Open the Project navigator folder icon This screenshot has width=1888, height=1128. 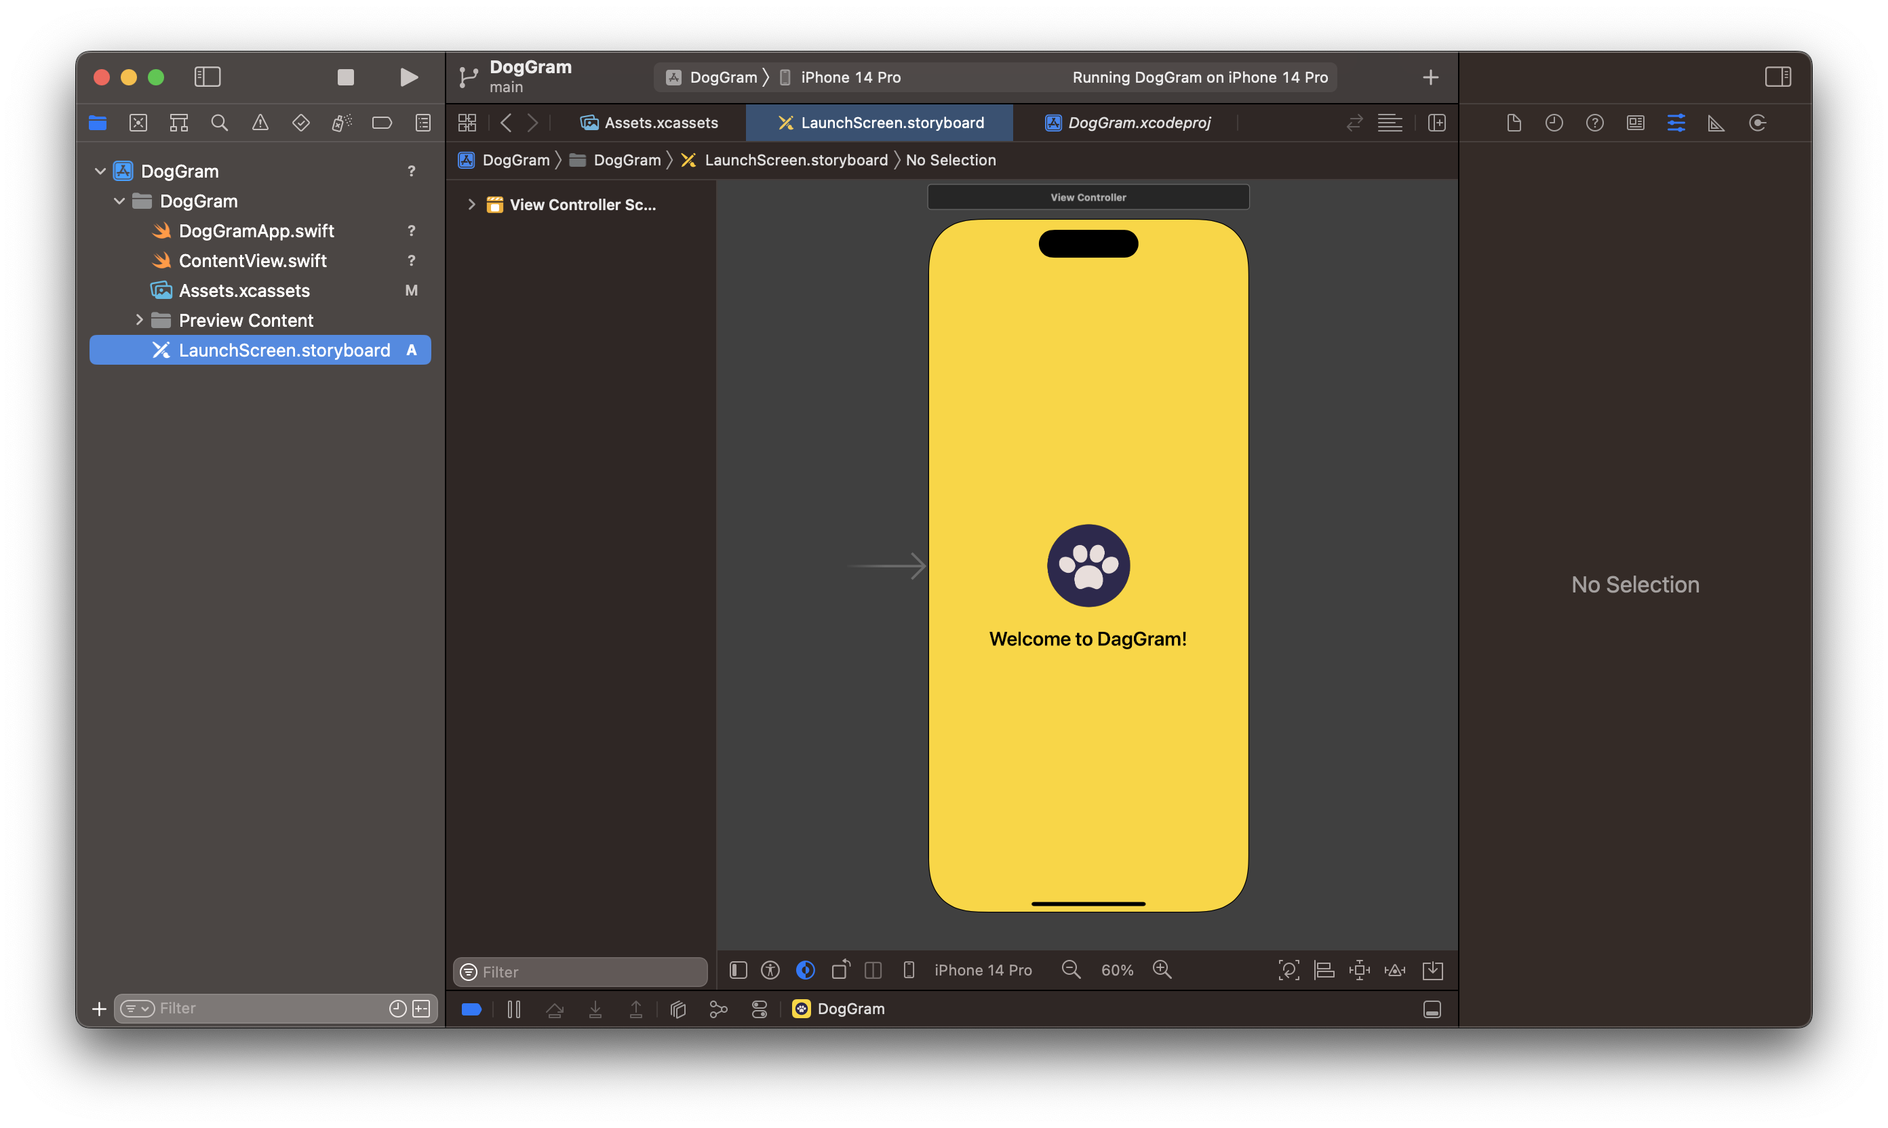pyautogui.click(x=98, y=123)
